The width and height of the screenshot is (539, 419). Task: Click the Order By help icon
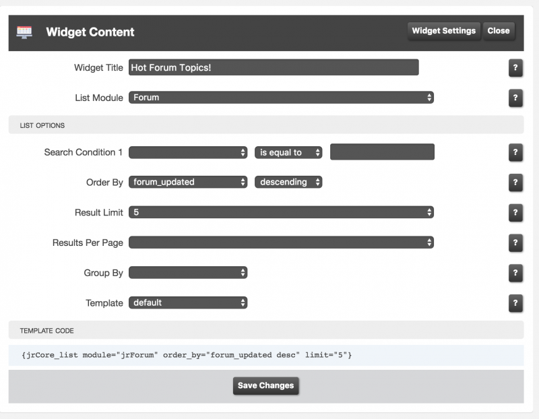[x=515, y=182]
